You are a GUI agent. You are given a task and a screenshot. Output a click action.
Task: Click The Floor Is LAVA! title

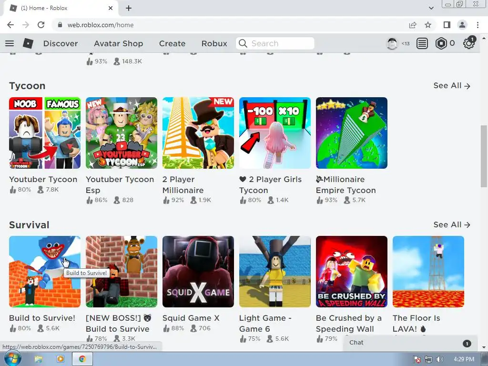[x=416, y=324]
